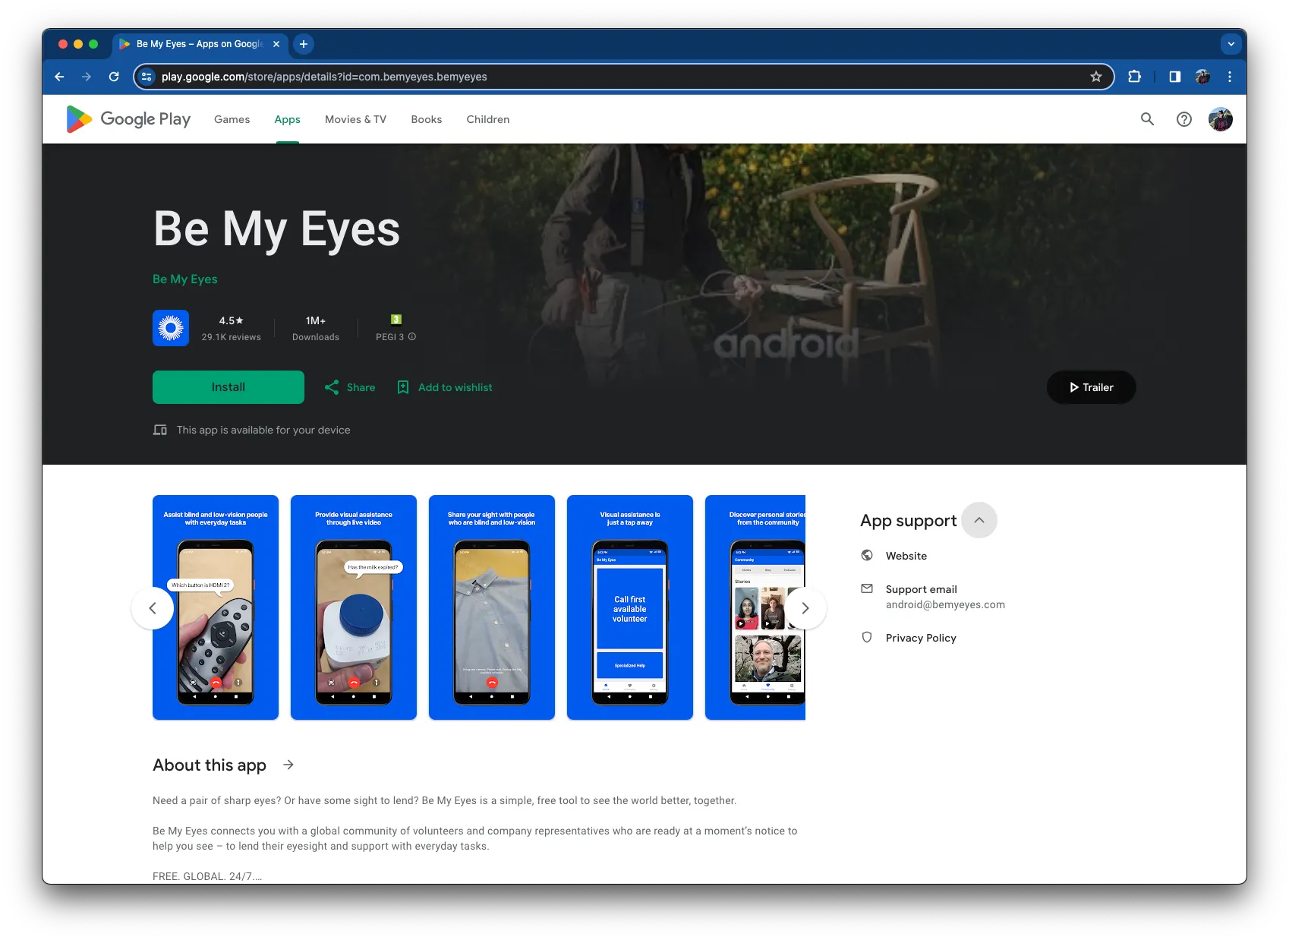This screenshot has height=940, width=1289.
Task: Open the Movies & TV tab
Action: coord(355,119)
